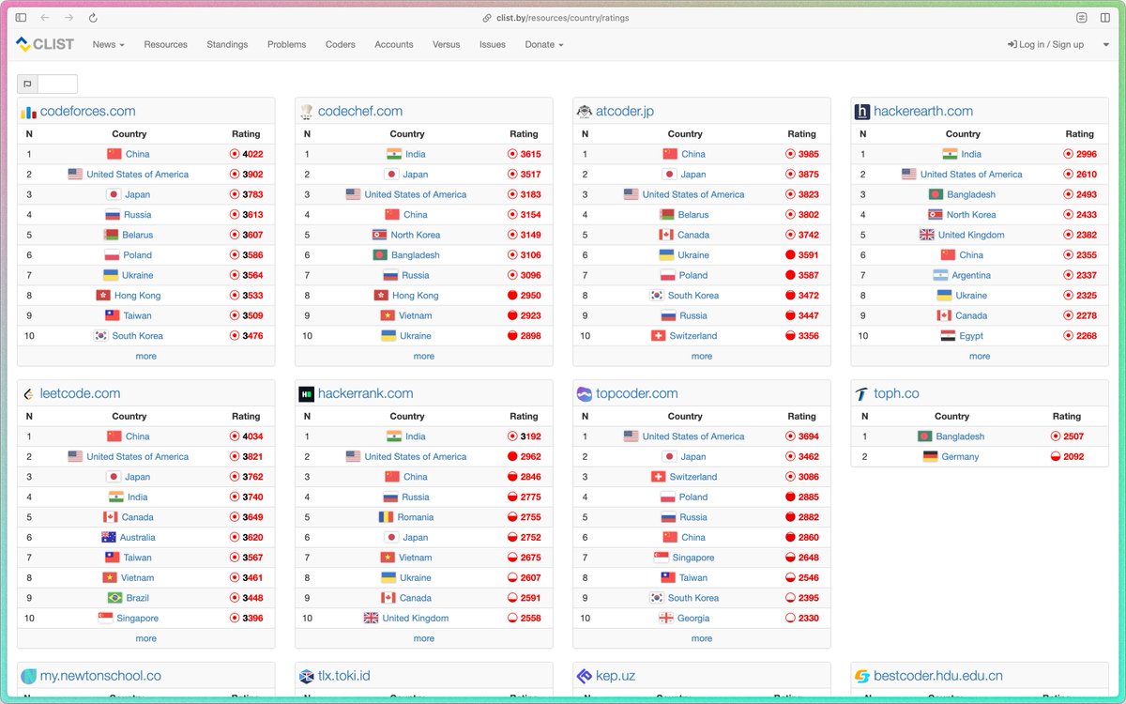Open the Issues menu item
Image resolution: width=1126 pixels, height=704 pixels.
[493, 44]
